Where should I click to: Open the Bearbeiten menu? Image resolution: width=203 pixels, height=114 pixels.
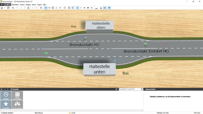(15, 5)
